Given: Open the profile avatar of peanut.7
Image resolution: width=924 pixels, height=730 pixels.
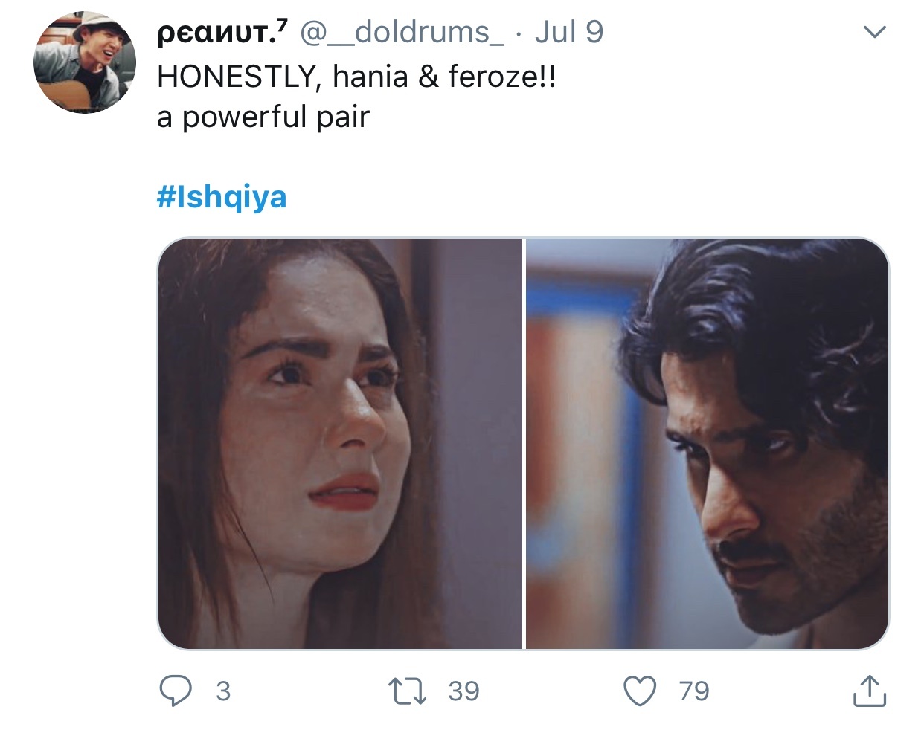Looking at the screenshot, I should coord(85,62).
